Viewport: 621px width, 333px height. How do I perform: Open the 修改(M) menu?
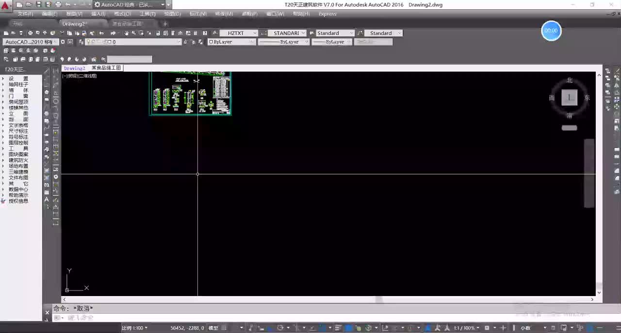(224, 14)
